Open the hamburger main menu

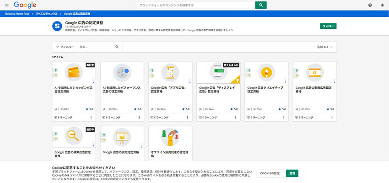pos(7,5)
